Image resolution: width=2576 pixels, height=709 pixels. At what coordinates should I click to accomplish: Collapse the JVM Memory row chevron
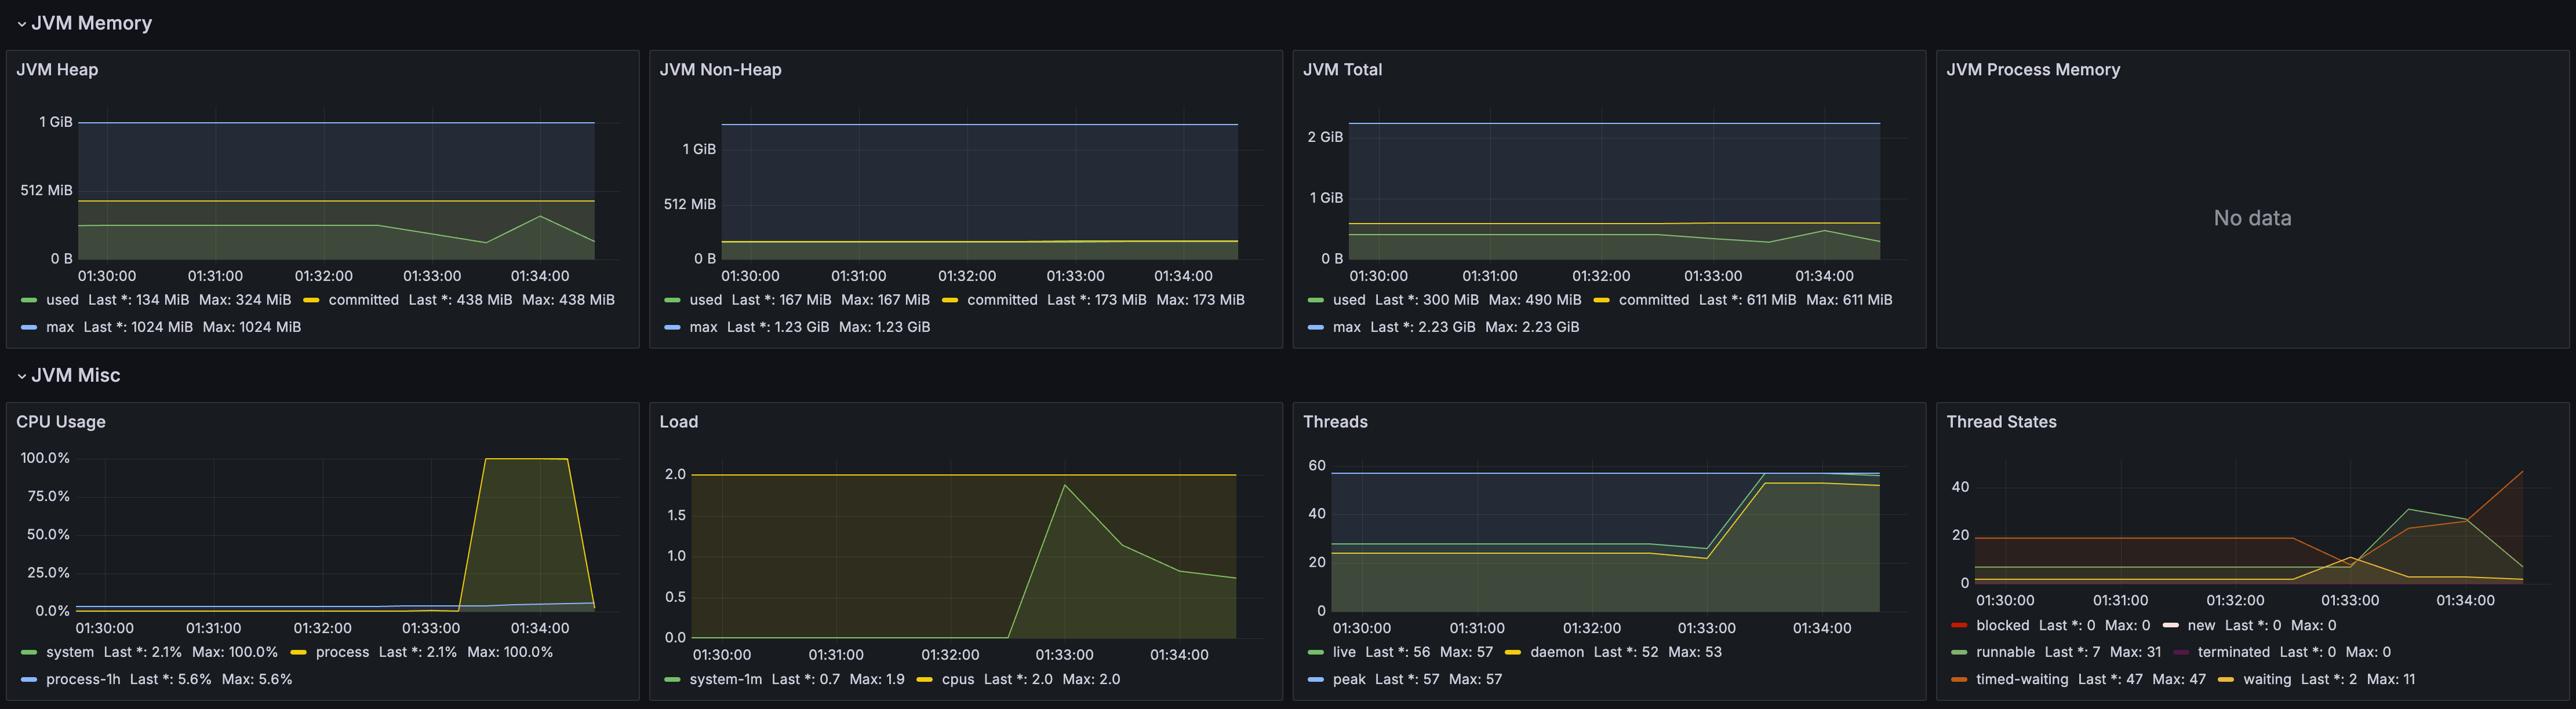(x=21, y=24)
